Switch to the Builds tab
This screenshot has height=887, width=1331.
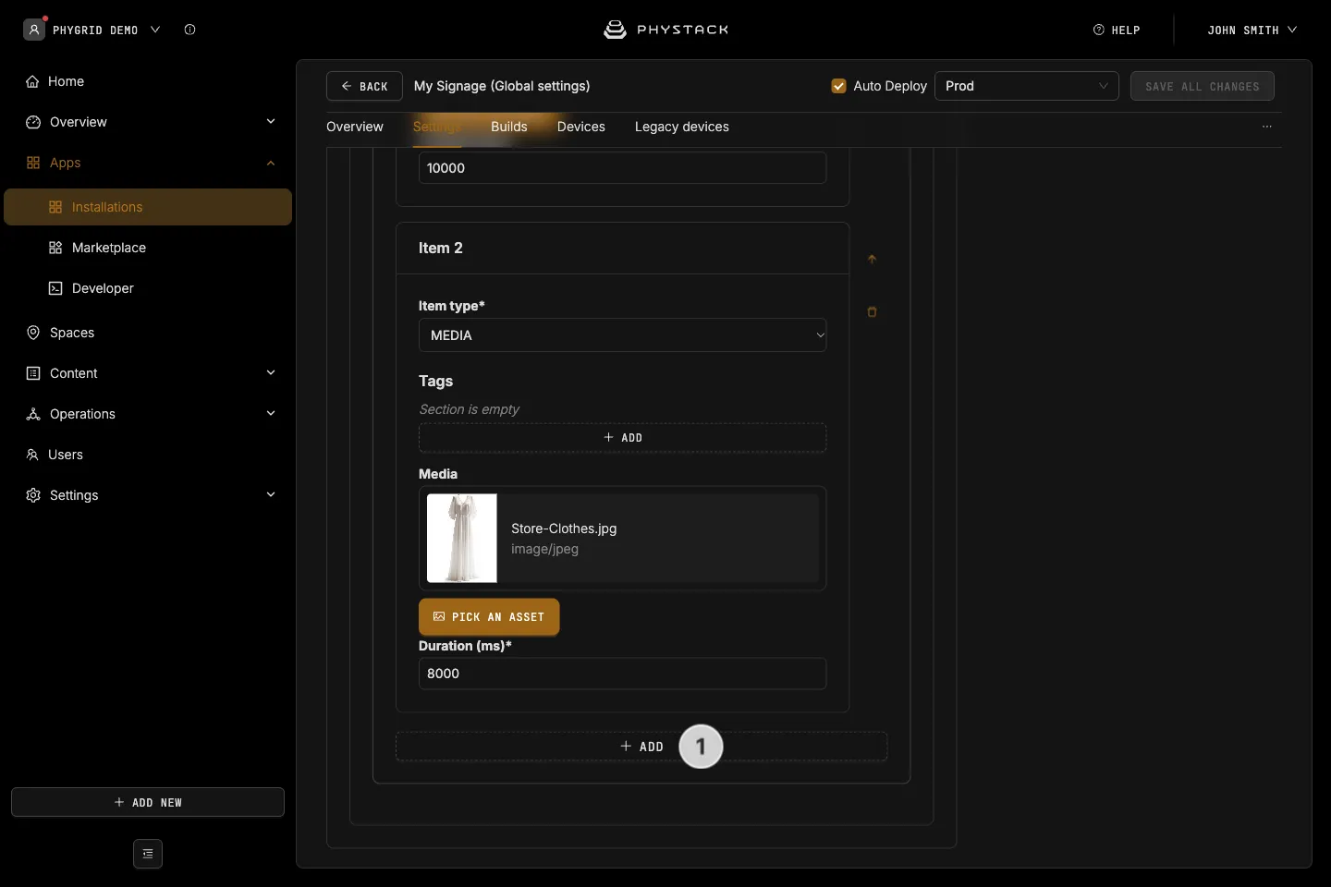pos(509,127)
